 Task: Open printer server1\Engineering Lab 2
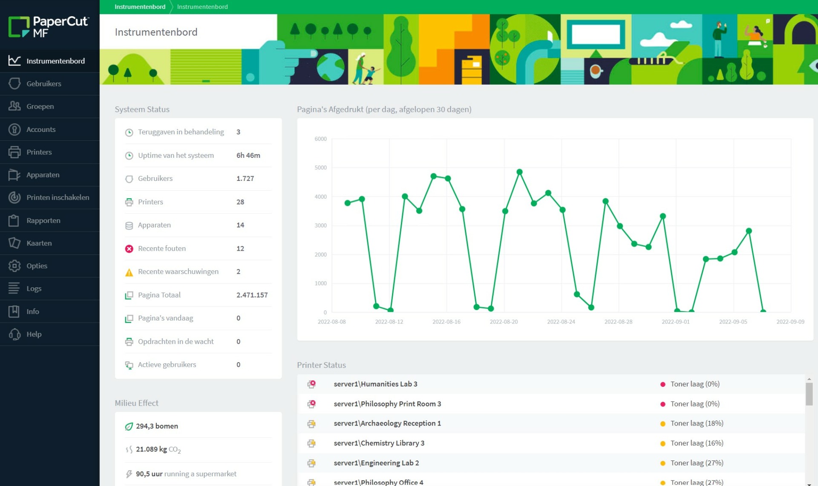click(376, 463)
